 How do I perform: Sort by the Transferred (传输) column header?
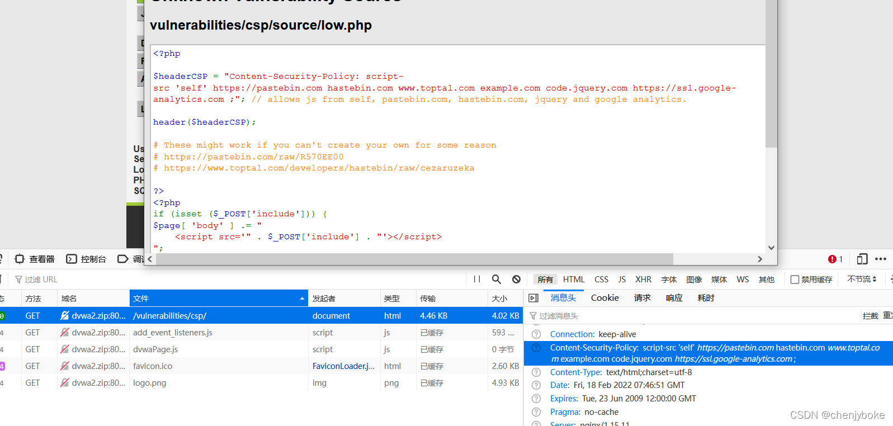pos(452,299)
